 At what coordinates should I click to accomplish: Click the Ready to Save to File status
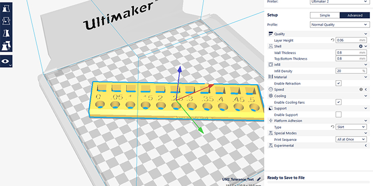tap(286, 178)
